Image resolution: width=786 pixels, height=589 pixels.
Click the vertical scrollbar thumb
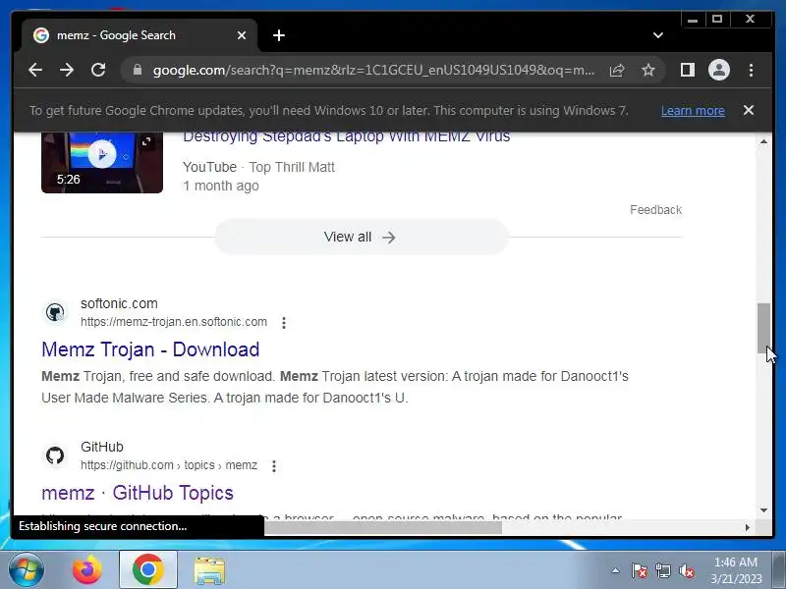tap(763, 328)
